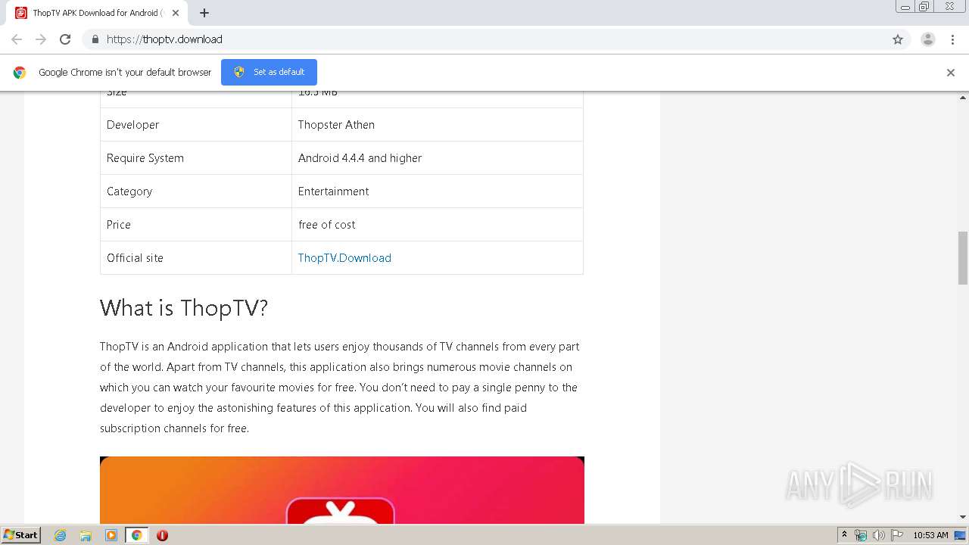969x545 pixels.
Task: Click the scrollbar up arrow
Action: [x=963, y=97]
